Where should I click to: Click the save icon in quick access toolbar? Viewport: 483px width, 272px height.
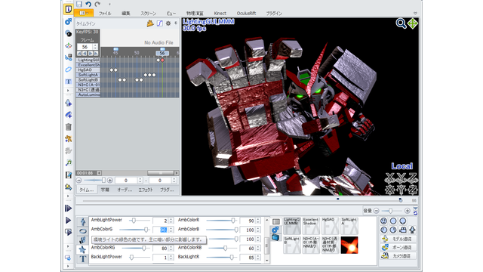pyautogui.click(x=79, y=4)
